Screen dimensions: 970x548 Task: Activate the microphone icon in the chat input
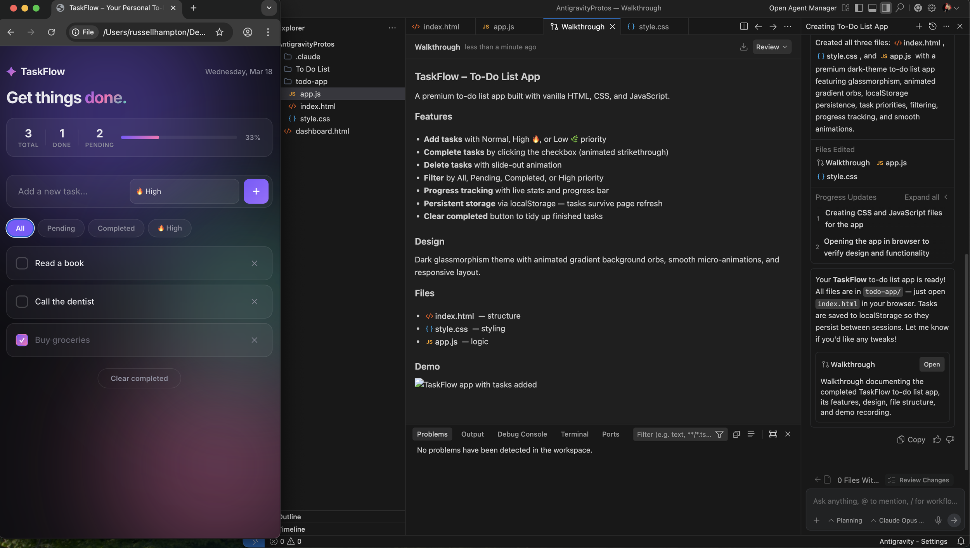click(x=938, y=520)
